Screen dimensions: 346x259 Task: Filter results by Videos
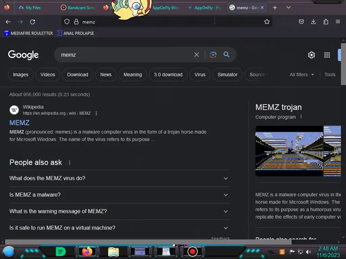point(48,75)
